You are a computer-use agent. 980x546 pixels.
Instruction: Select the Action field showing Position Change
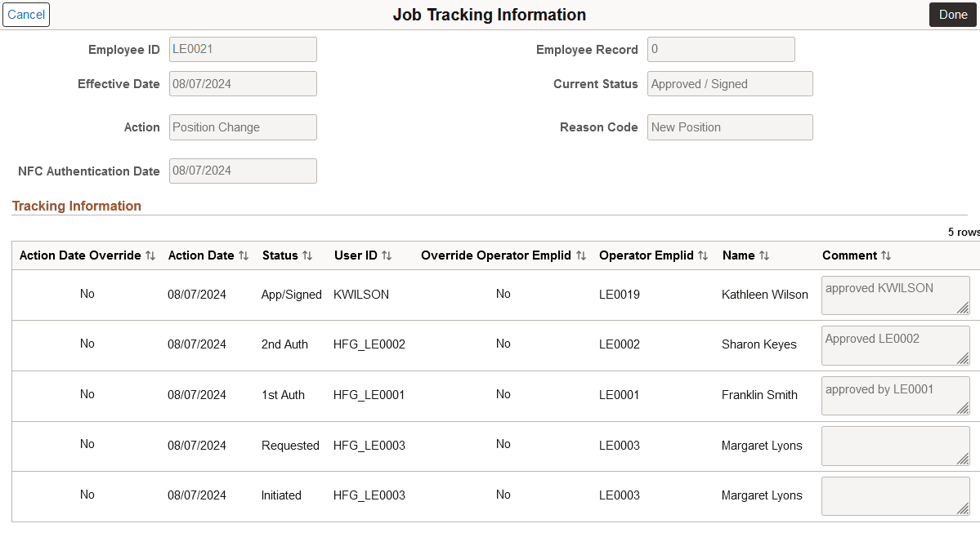(x=242, y=127)
